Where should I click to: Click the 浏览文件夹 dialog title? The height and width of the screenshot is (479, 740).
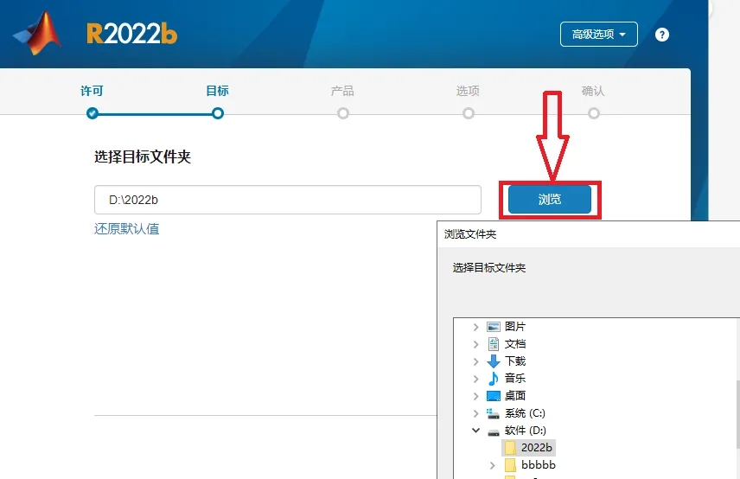click(x=470, y=234)
